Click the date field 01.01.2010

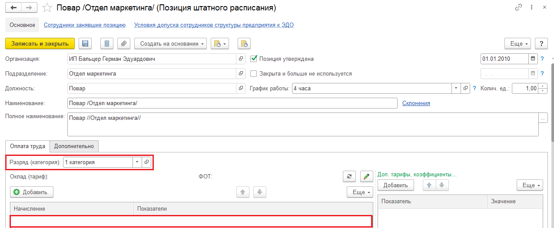(x=504, y=59)
